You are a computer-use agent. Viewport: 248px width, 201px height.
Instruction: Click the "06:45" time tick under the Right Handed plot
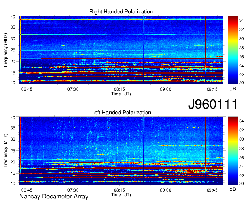click(27, 89)
